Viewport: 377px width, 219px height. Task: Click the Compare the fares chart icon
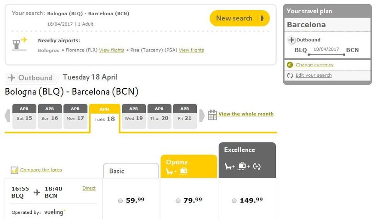pyautogui.click(x=14, y=170)
